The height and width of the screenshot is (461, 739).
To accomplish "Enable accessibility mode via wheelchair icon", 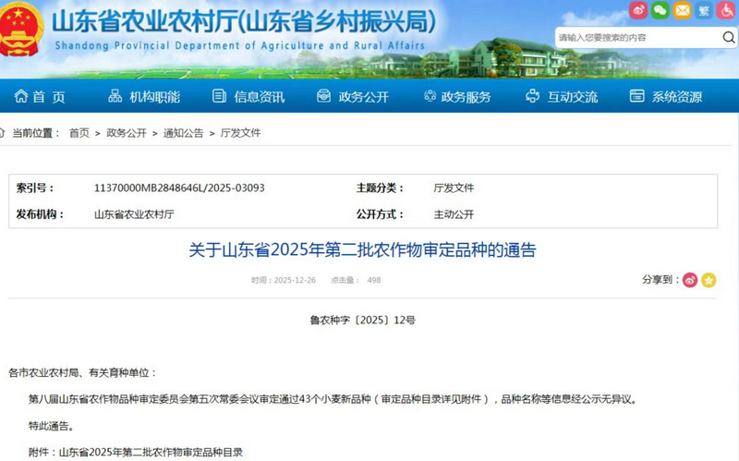I will point(727,10).
